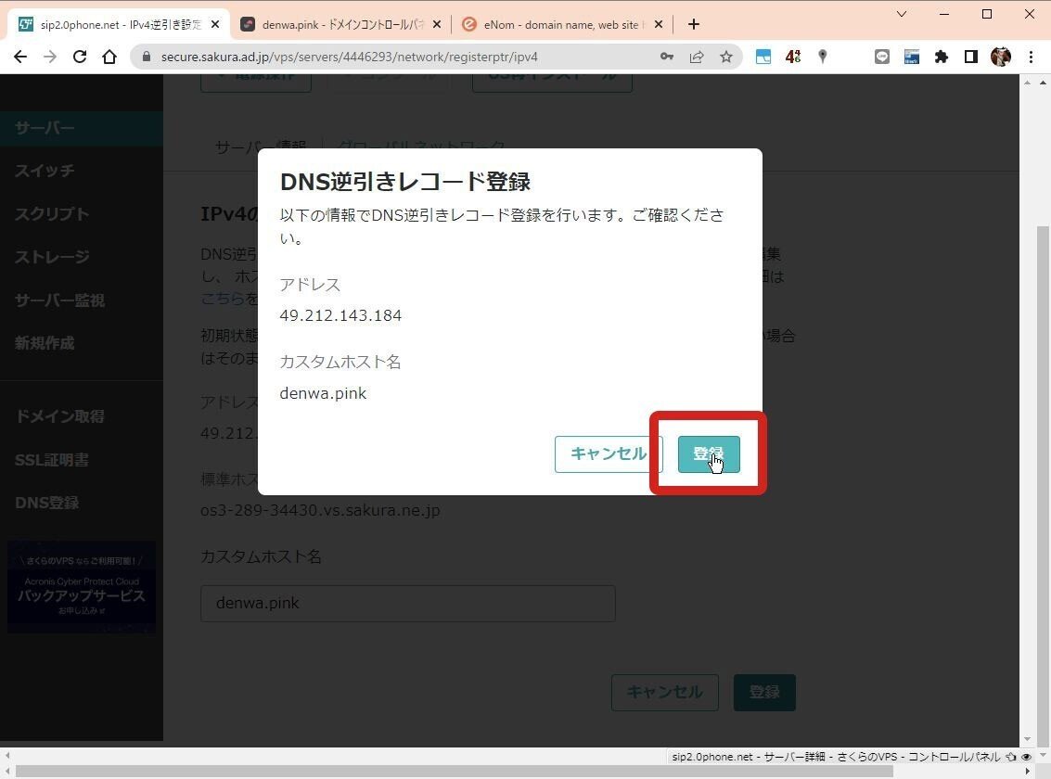Click the background page 登録 button

pyautogui.click(x=764, y=693)
